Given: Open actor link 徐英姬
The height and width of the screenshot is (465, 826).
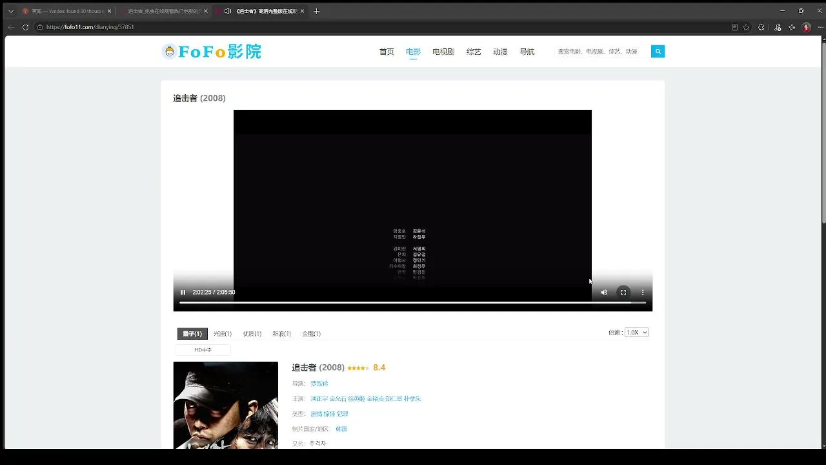Looking at the screenshot, I should pyautogui.click(x=356, y=399).
